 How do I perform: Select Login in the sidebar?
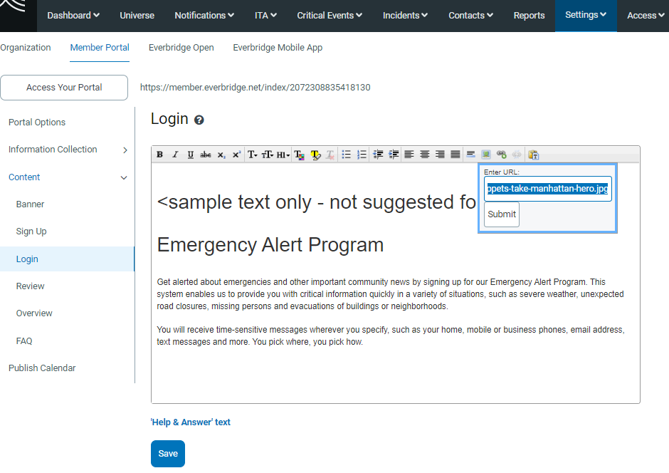(x=68, y=259)
